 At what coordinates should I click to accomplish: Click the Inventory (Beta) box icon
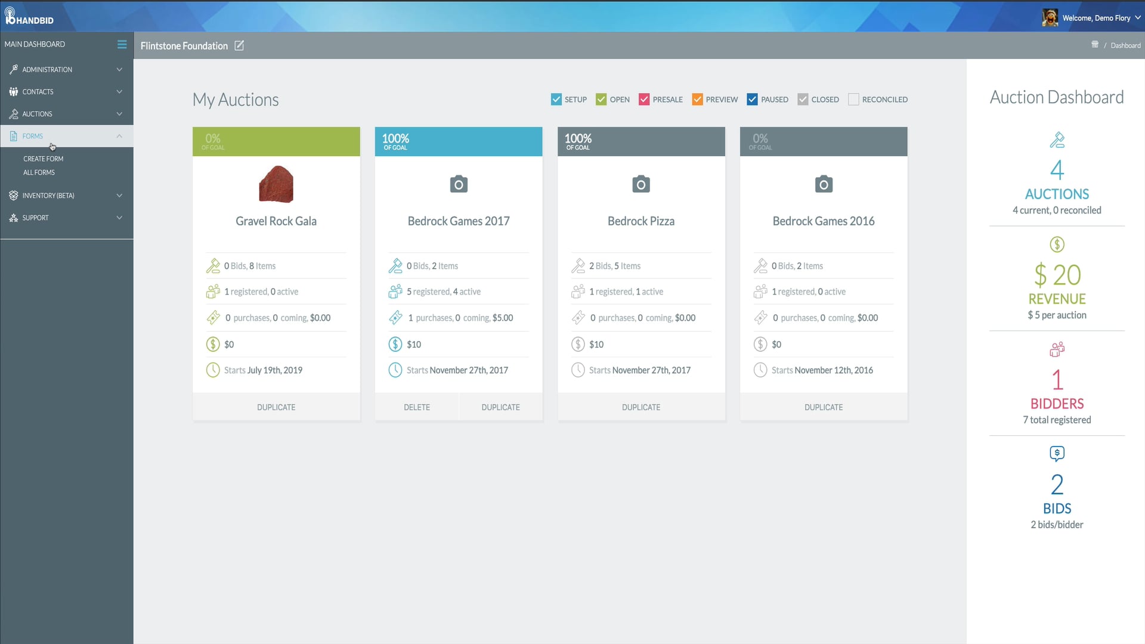tap(14, 195)
